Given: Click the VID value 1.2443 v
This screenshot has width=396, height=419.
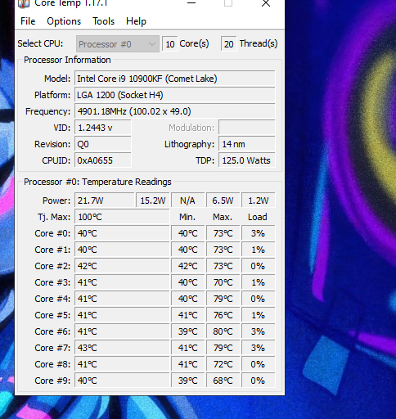Looking at the screenshot, I should point(103,128).
